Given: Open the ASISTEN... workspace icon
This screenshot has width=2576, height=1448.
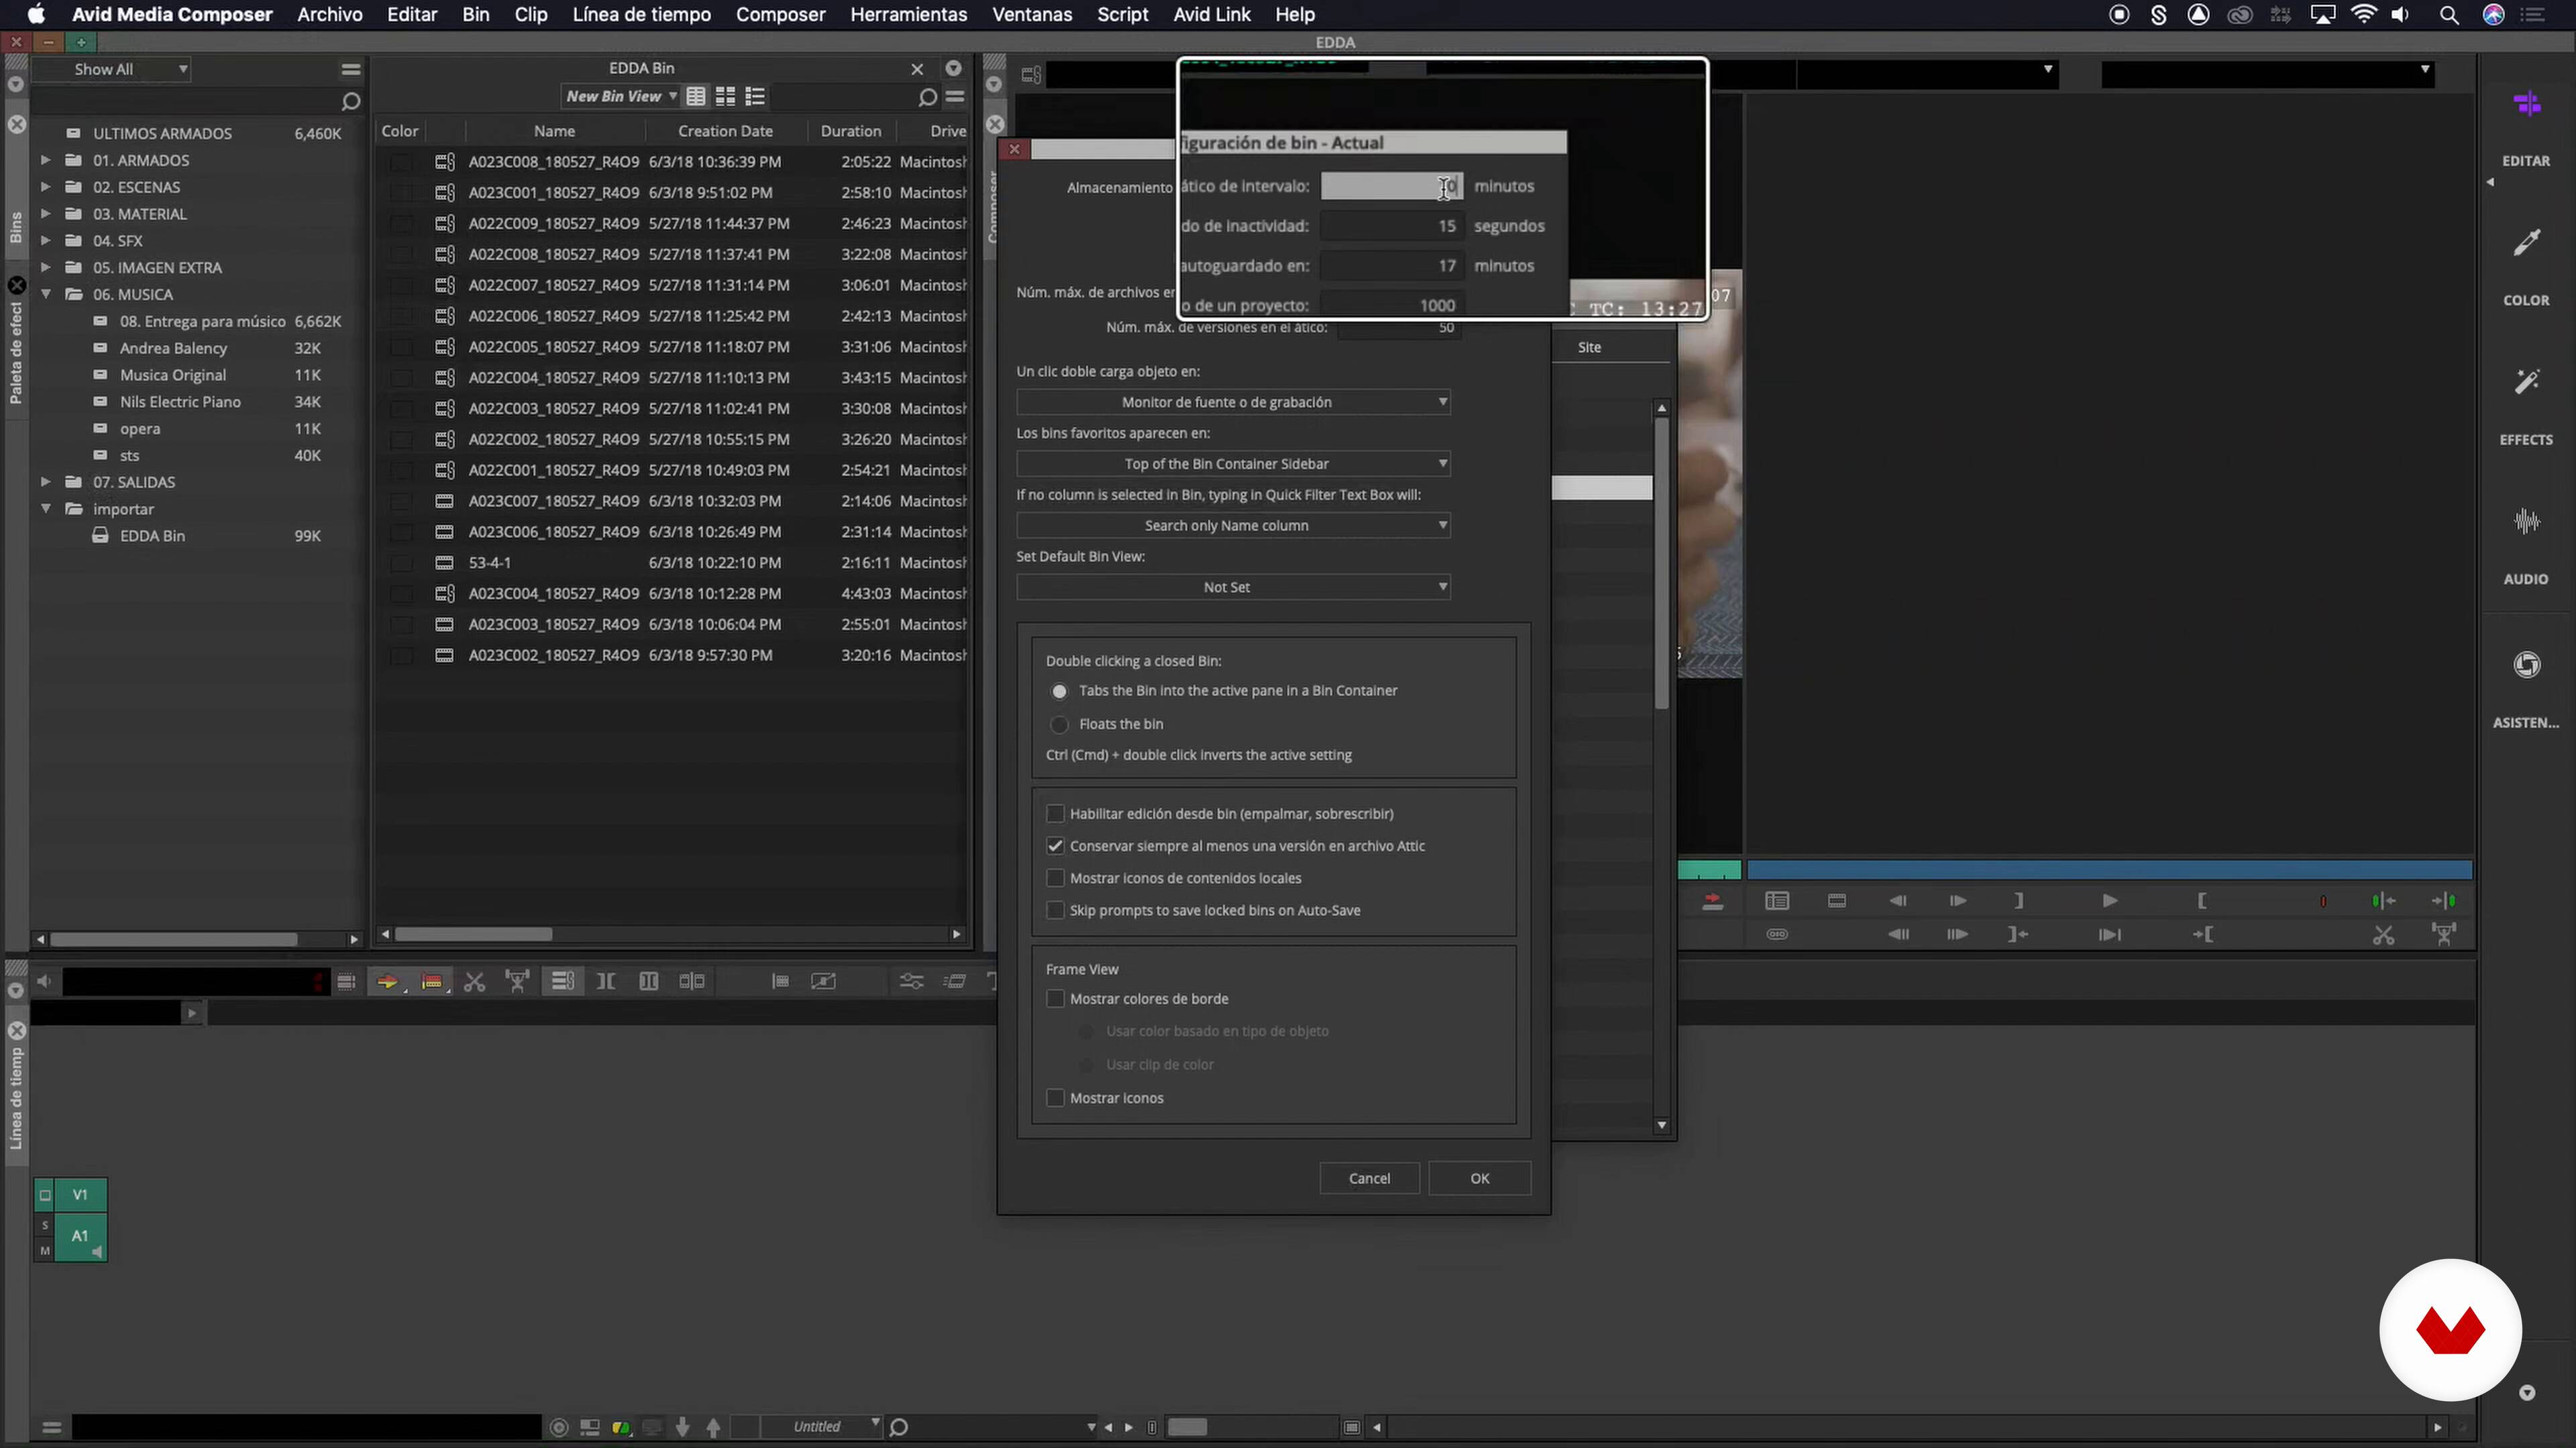Looking at the screenshot, I should [2526, 664].
